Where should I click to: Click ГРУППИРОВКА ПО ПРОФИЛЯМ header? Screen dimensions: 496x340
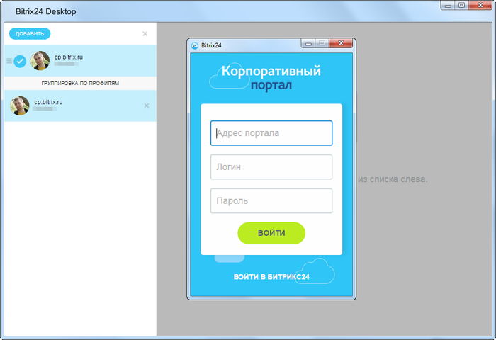tap(80, 83)
